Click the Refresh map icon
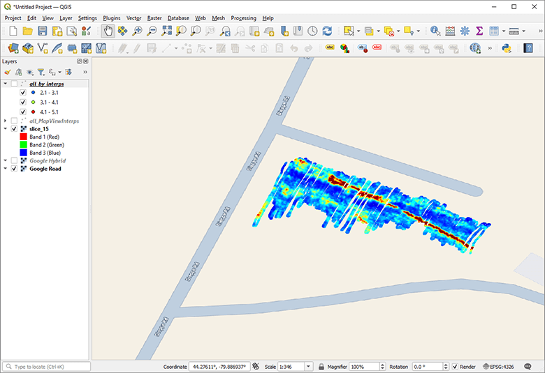The image size is (545, 373). tap(327, 31)
